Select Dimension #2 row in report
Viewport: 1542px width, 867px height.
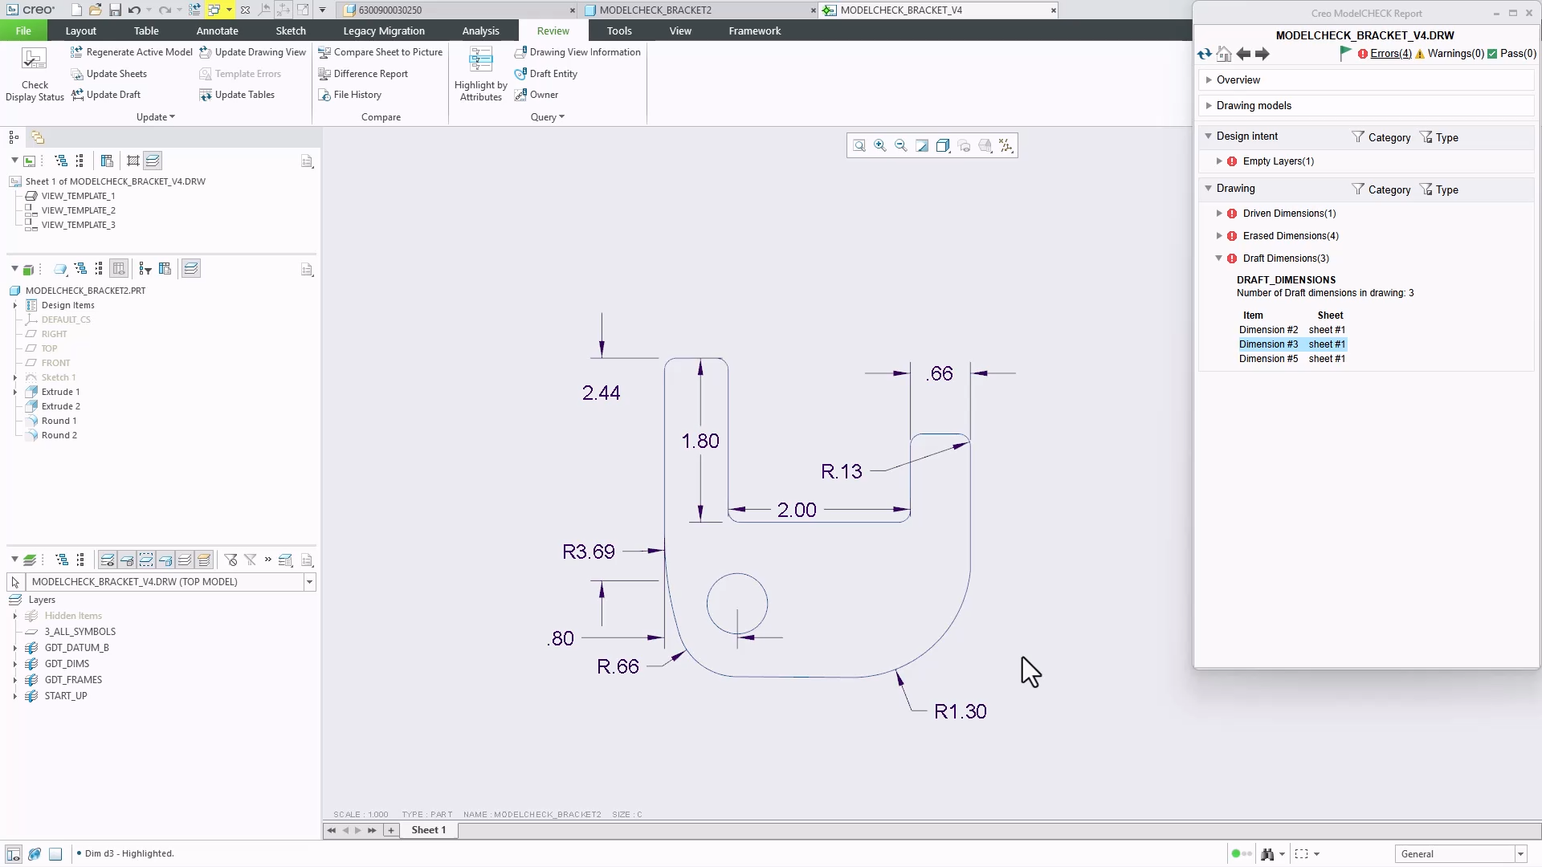(x=1292, y=330)
